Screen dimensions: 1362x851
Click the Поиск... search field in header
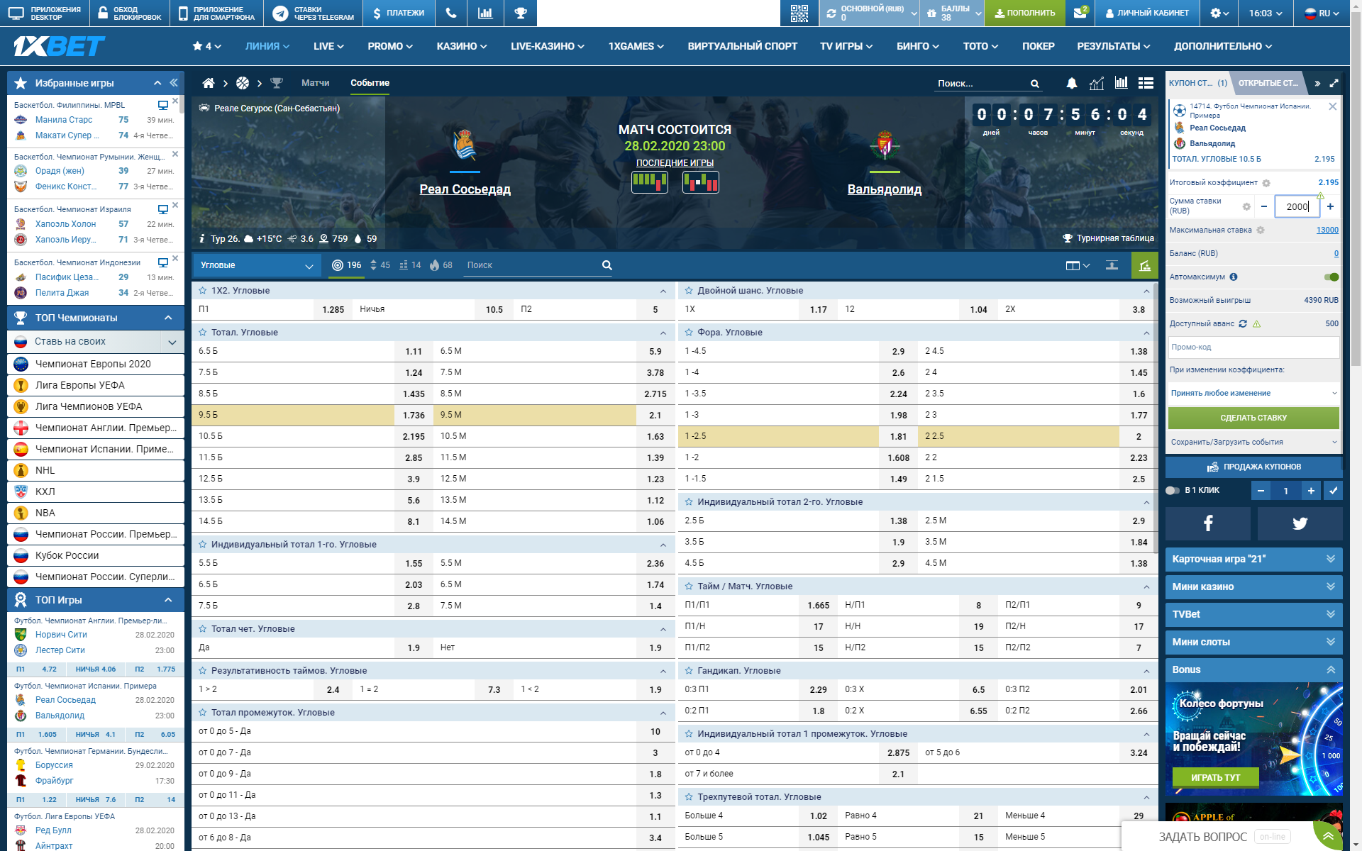[982, 84]
